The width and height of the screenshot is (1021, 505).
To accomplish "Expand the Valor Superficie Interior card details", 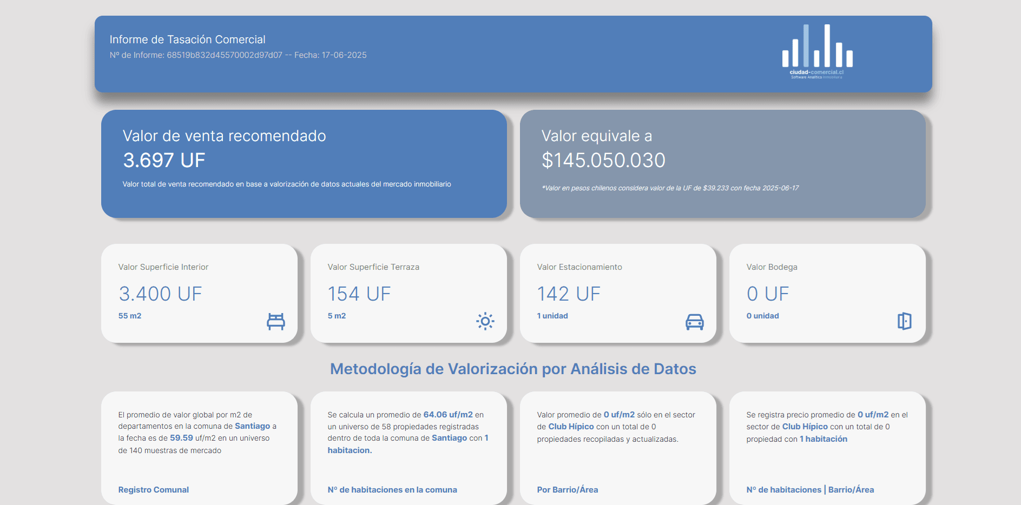I will [199, 294].
